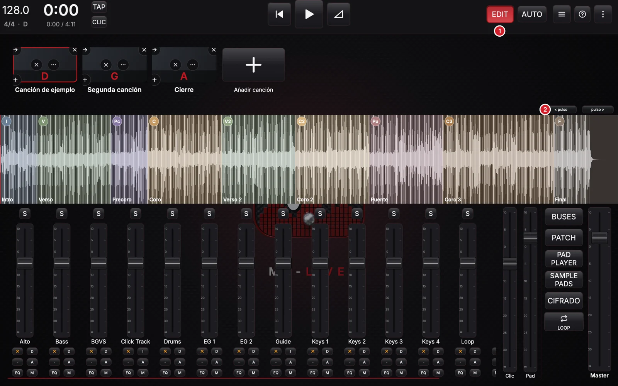Screen dimensions: 618x386
Task: Click orange X under Alto channel
Action: 17,351
